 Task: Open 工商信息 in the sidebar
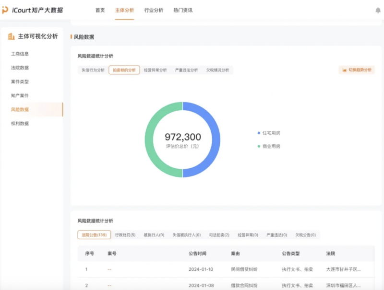pos(20,54)
